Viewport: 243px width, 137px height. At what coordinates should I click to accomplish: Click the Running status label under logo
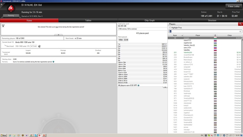[11, 16]
